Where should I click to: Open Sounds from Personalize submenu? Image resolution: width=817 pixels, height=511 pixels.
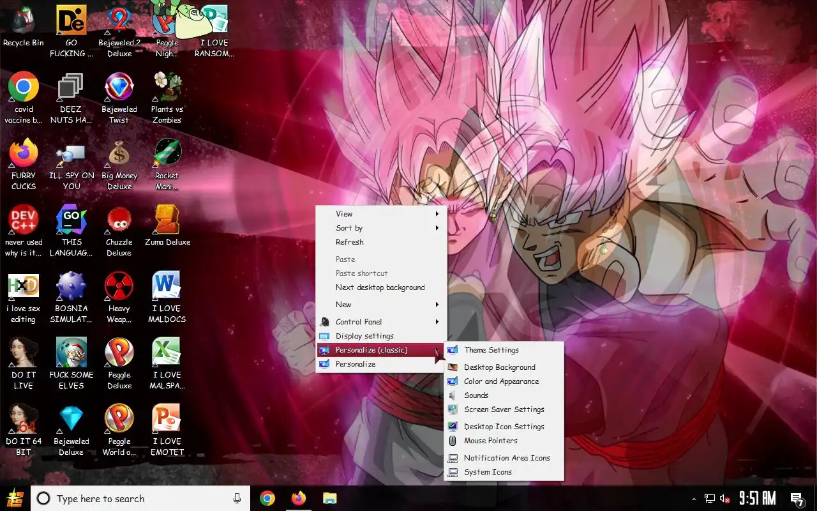click(x=504, y=395)
